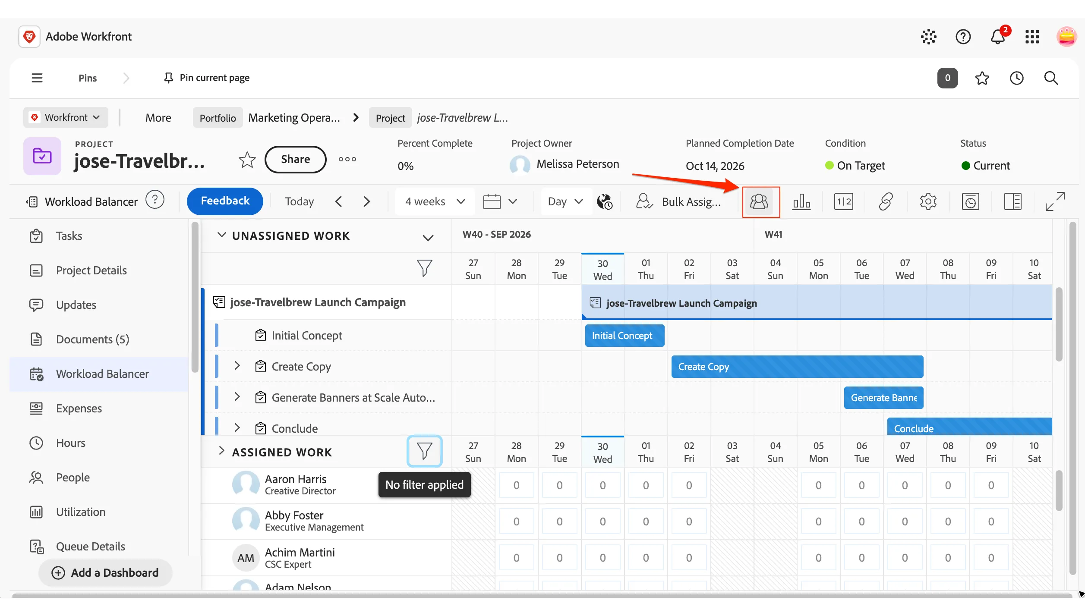Open the Day view dropdown
Viewport: 1085px width, 616px height.
[x=565, y=201]
